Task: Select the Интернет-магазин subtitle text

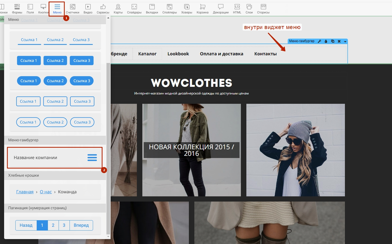Action: pyautogui.click(x=191, y=93)
